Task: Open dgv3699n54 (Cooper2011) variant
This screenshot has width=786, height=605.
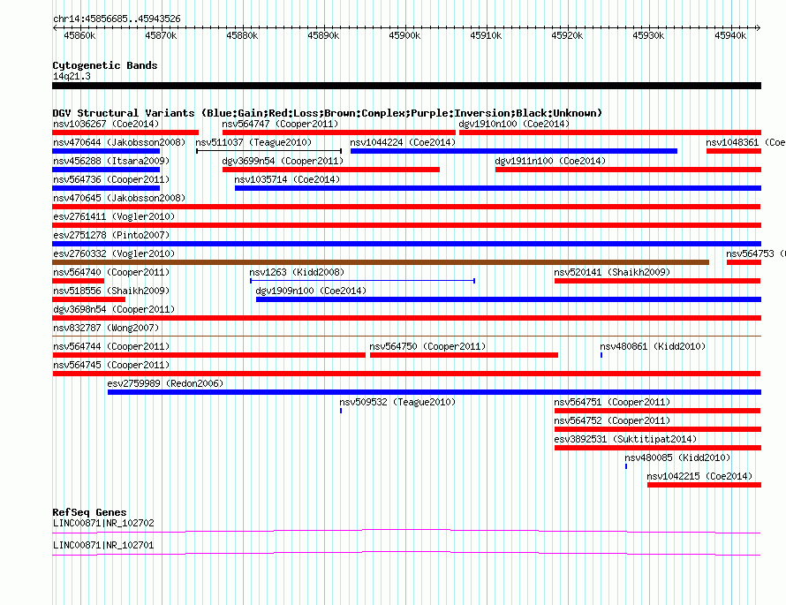Action: pos(331,170)
